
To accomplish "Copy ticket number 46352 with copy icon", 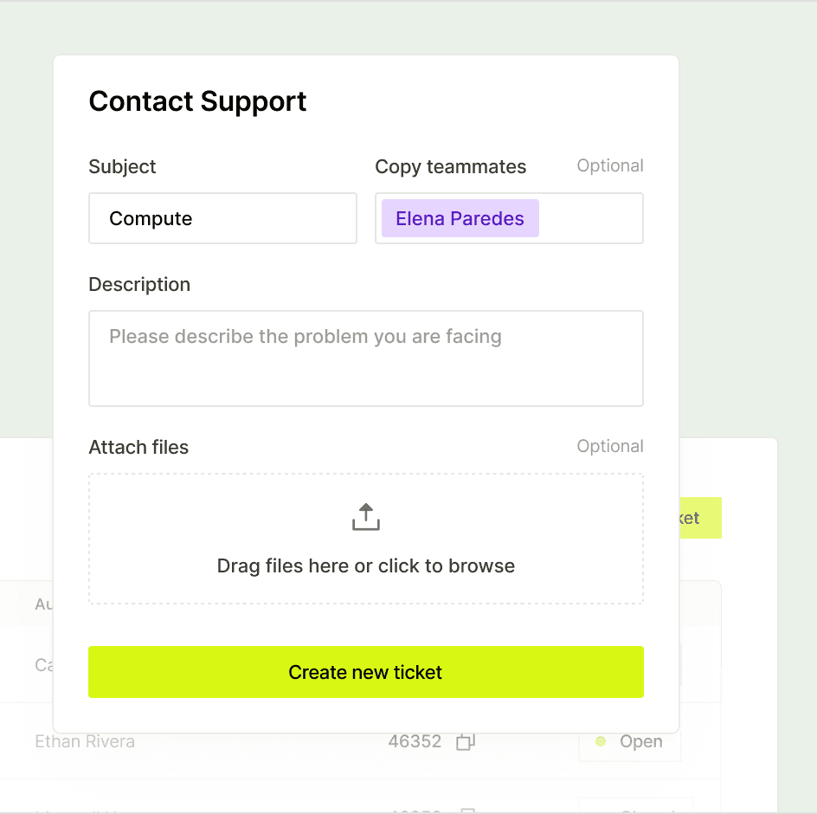I will (x=466, y=741).
